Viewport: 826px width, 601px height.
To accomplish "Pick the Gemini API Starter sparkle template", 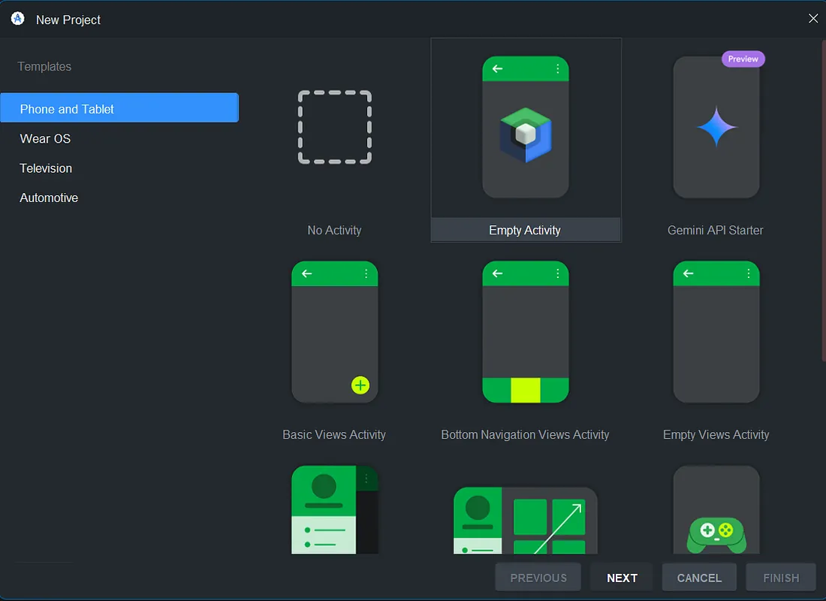I will (716, 127).
